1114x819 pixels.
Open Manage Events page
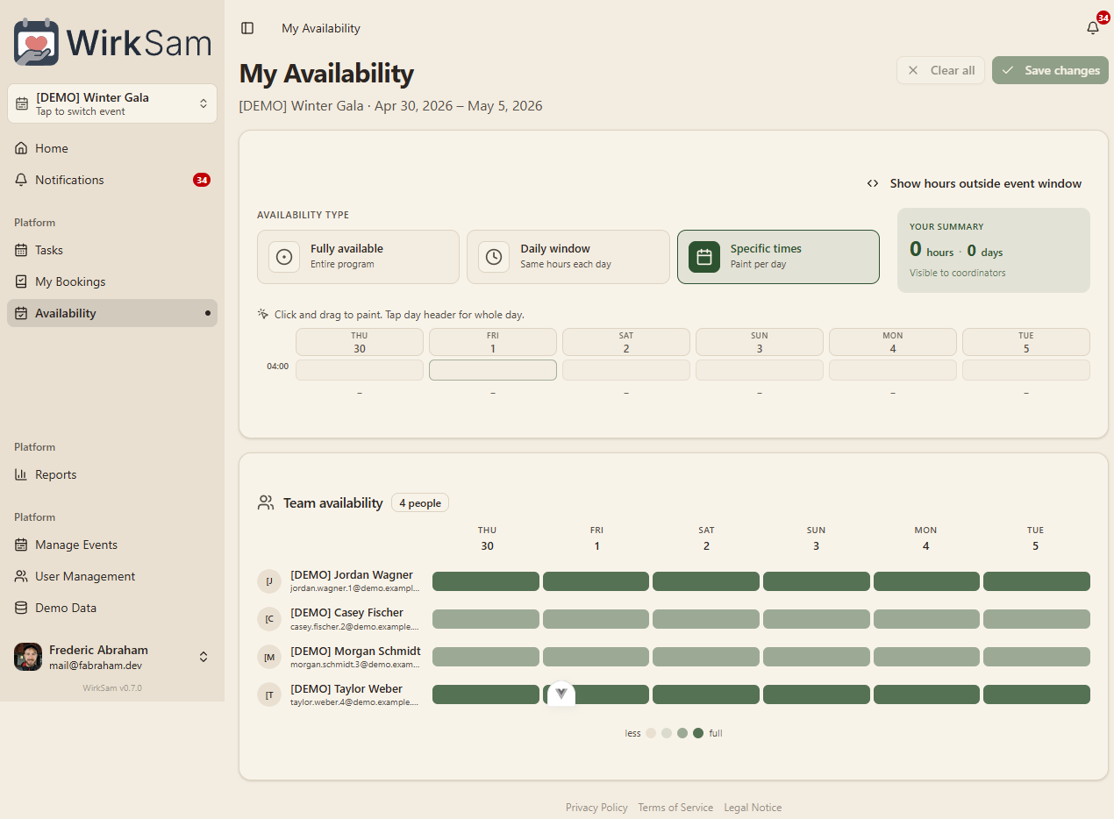coord(112,545)
